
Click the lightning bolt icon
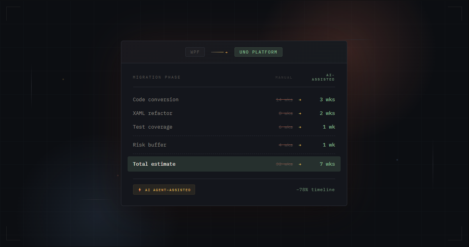coord(140,190)
